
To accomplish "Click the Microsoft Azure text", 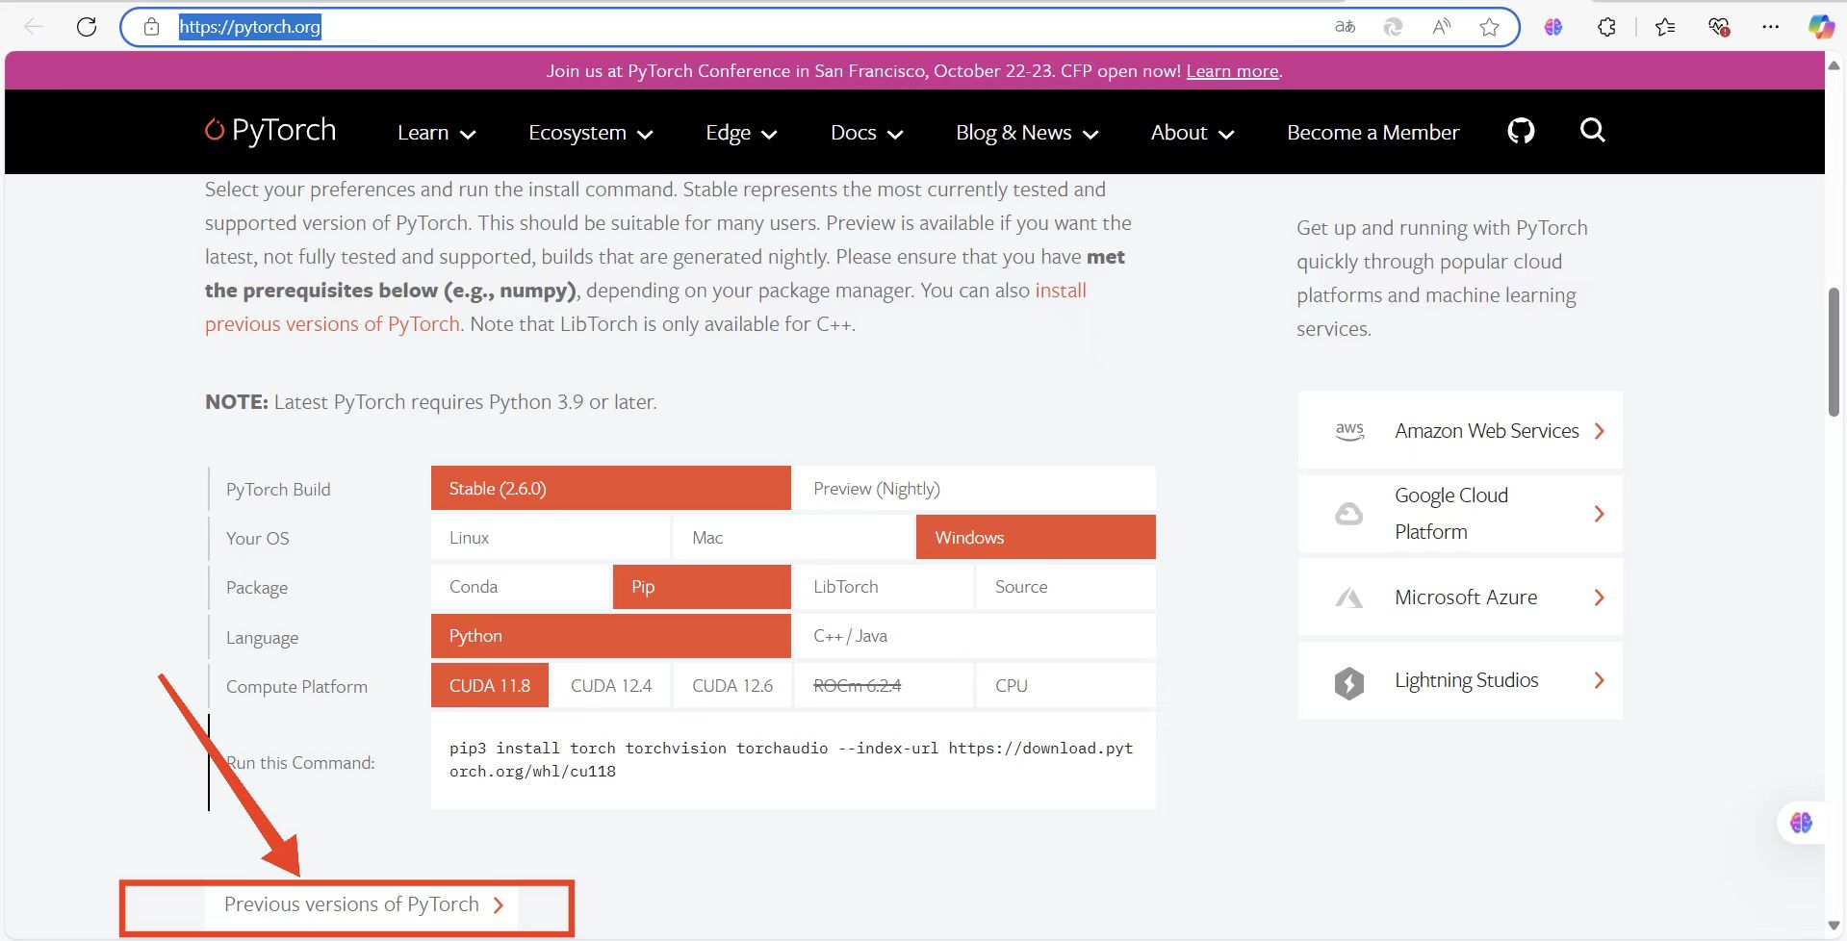I will click(x=1466, y=598).
